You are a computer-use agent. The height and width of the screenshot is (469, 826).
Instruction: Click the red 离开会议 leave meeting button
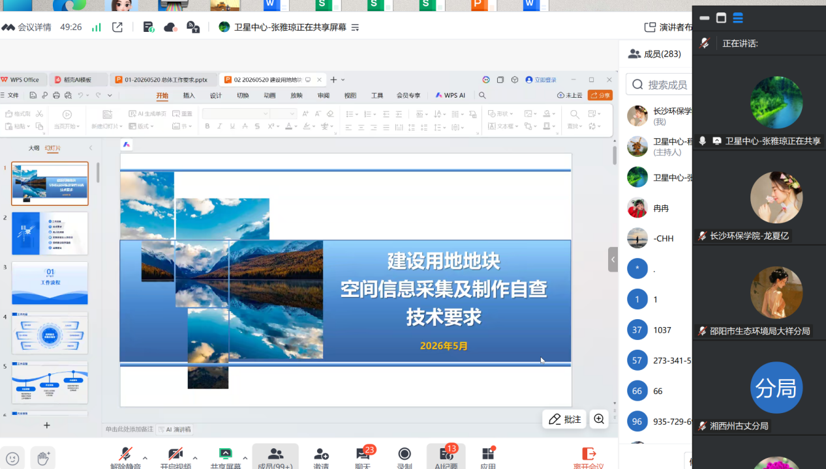[589, 457]
